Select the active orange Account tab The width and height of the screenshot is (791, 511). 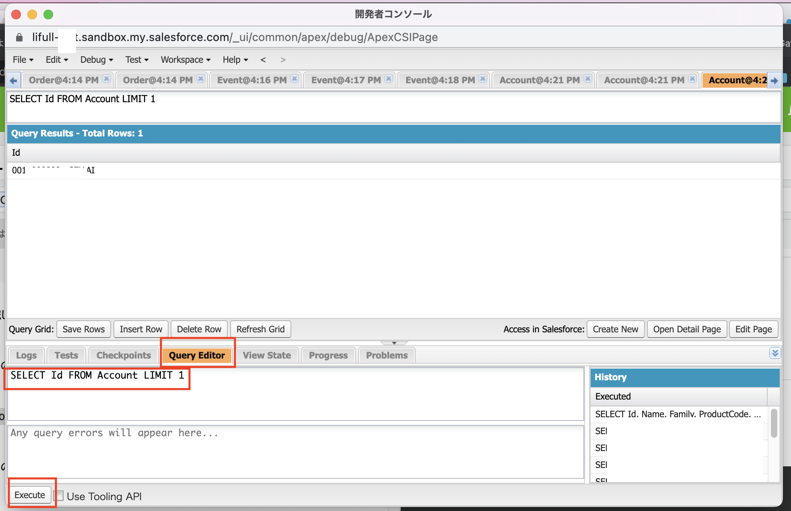coord(735,80)
